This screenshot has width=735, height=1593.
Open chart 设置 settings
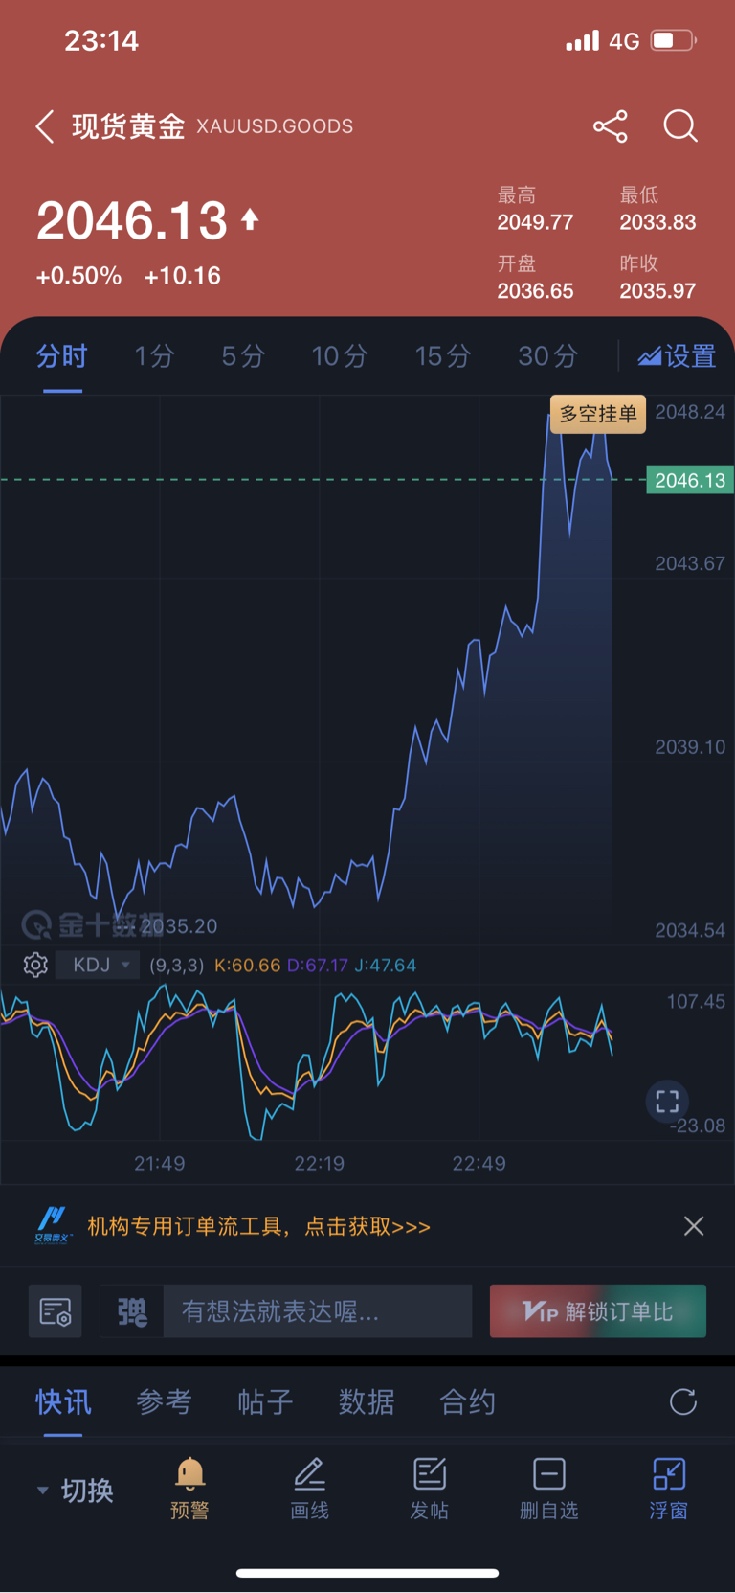678,356
